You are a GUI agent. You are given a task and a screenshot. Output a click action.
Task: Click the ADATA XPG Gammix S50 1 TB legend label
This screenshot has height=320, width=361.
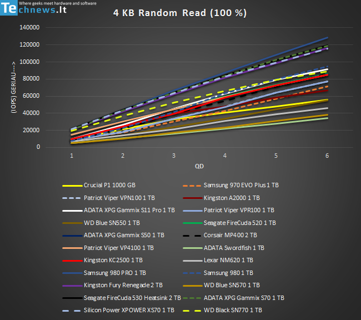tap(124, 235)
